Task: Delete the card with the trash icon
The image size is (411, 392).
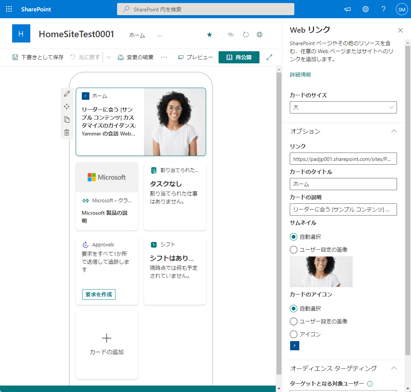Action: tap(67, 132)
